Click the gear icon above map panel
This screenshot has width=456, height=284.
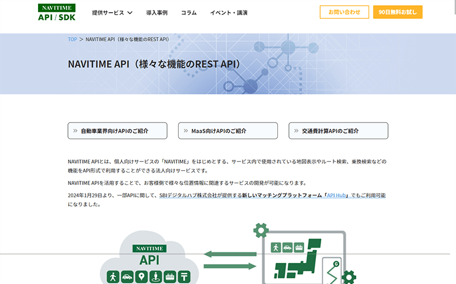pos(260,229)
